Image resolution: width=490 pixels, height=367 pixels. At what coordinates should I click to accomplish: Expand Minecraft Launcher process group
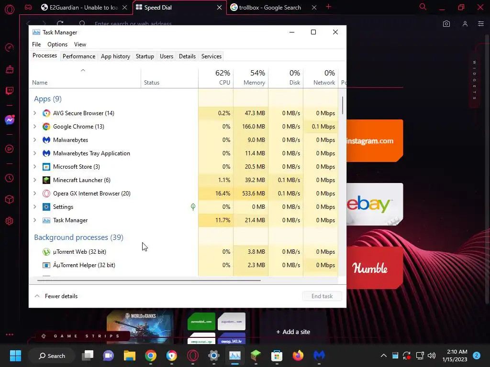34,180
